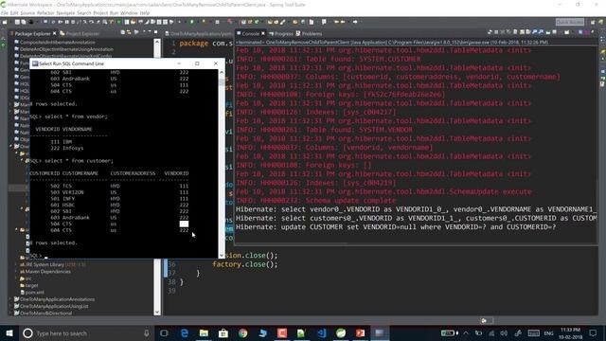Screen dimensions: 606x341
Task: Expand the JRE System Library node
Action: click(x=17, y=264)
